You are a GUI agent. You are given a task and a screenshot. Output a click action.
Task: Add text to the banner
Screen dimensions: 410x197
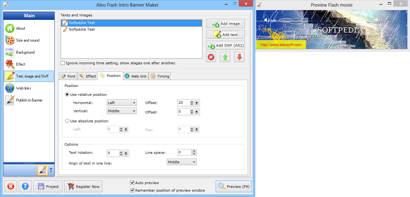point(226,35)
